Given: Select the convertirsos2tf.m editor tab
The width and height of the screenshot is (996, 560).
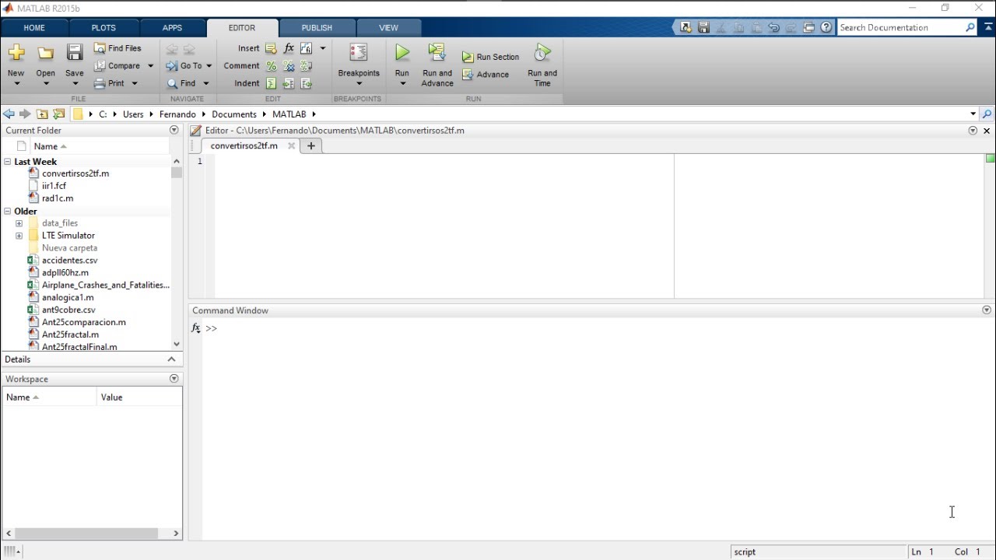Looking at the screenshot, I should 244,145.
